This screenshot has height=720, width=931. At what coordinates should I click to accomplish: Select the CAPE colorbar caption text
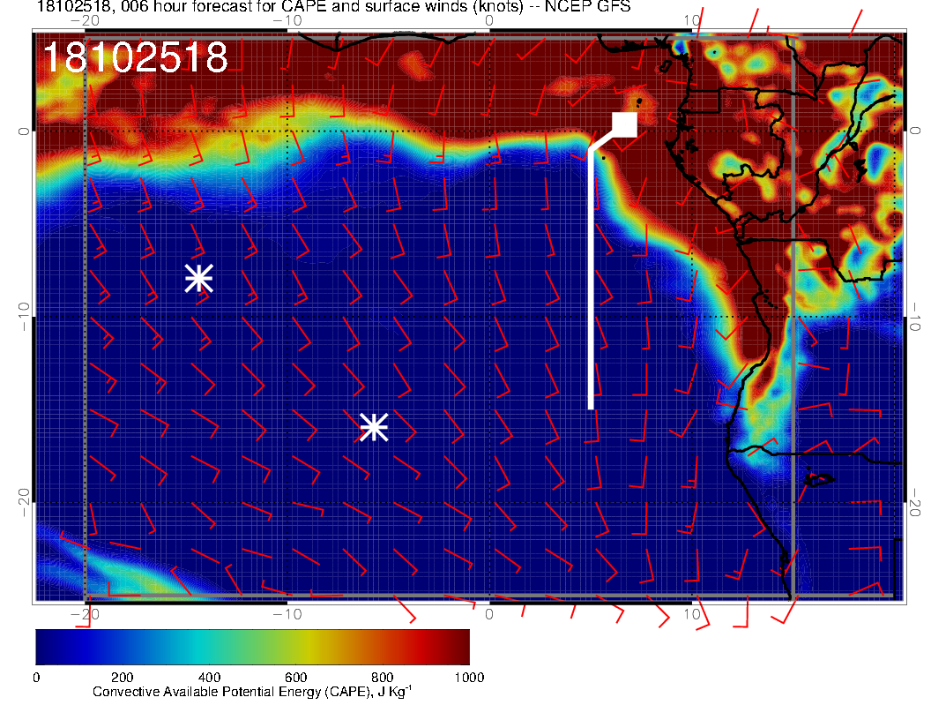click(x=252, y=692)
